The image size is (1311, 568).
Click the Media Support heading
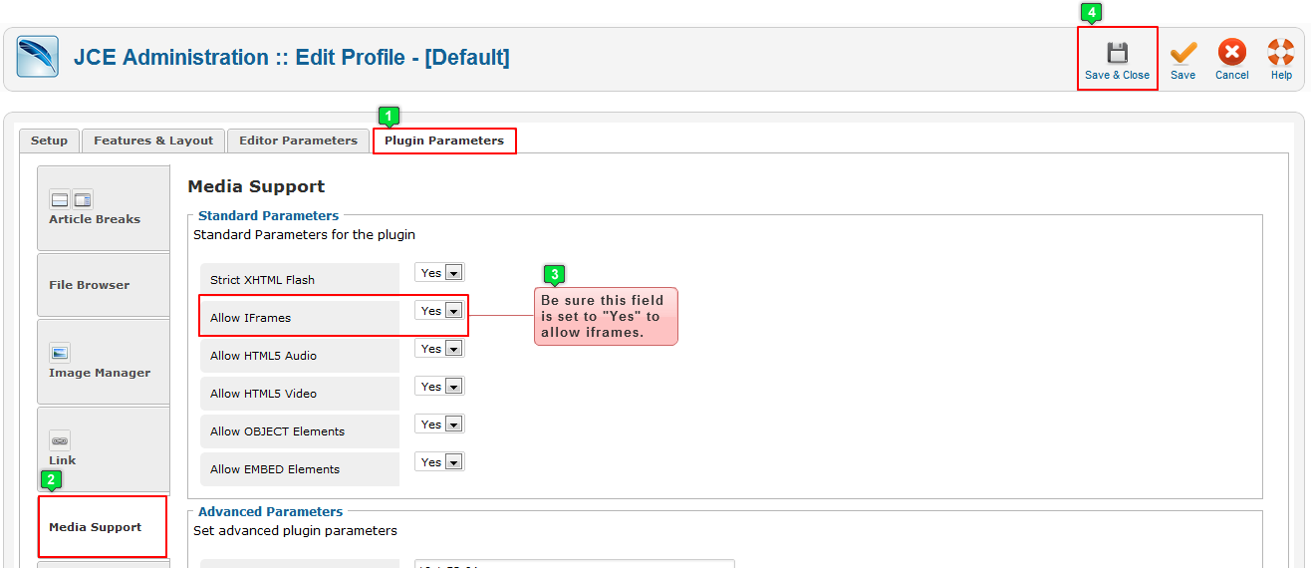point(256,186)
